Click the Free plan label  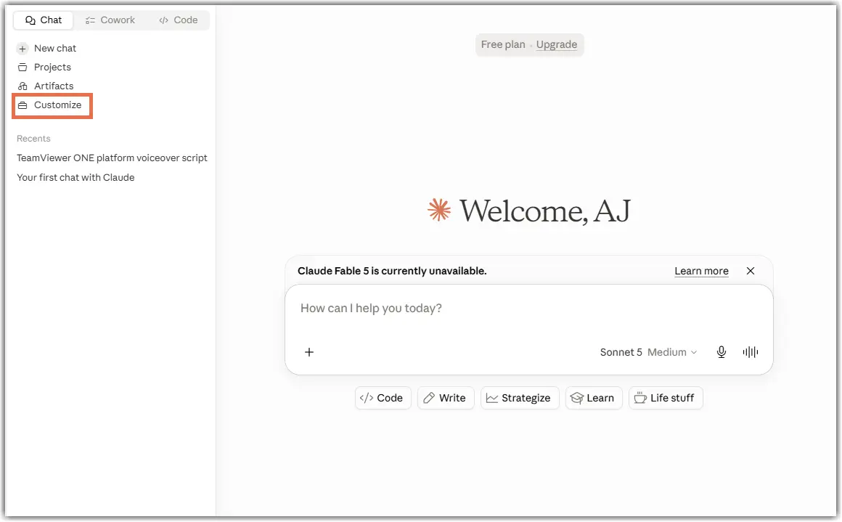tap(502, 44)
